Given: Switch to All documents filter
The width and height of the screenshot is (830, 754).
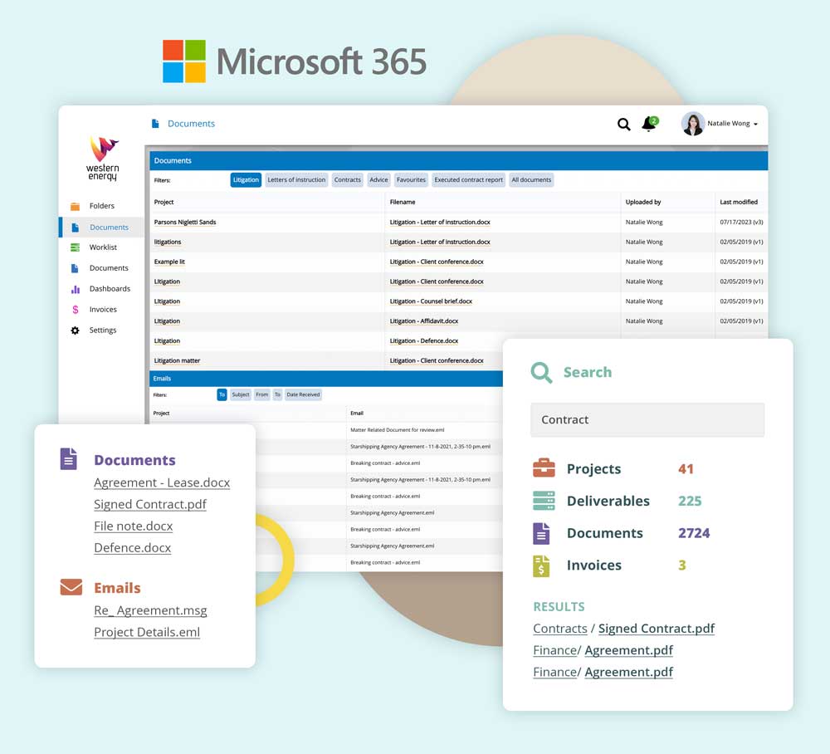Looking at the screenshot, I should click(531, 180).
